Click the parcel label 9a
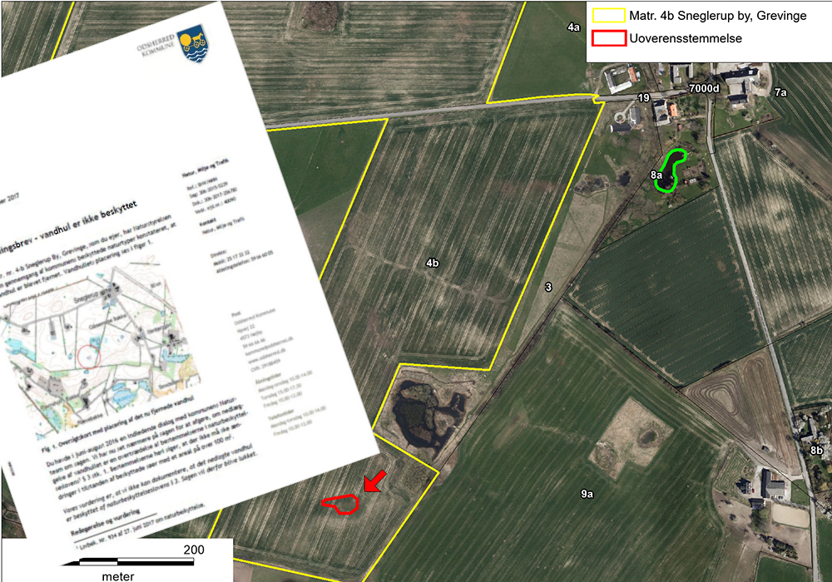 (x=587, y=494)
